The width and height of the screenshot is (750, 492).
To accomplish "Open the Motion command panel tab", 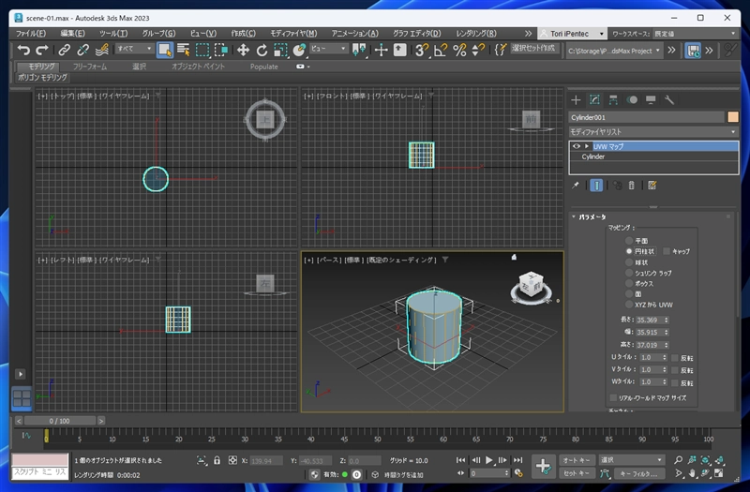I will point(632,100).
